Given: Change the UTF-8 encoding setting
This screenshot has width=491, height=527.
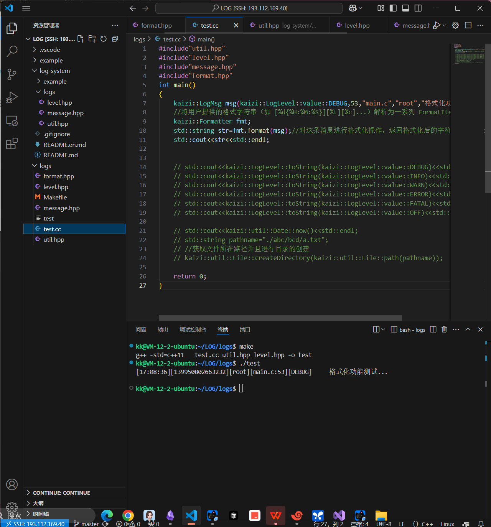Looking at the screenshot, I should pyautogui.click(x=384, y=524).
